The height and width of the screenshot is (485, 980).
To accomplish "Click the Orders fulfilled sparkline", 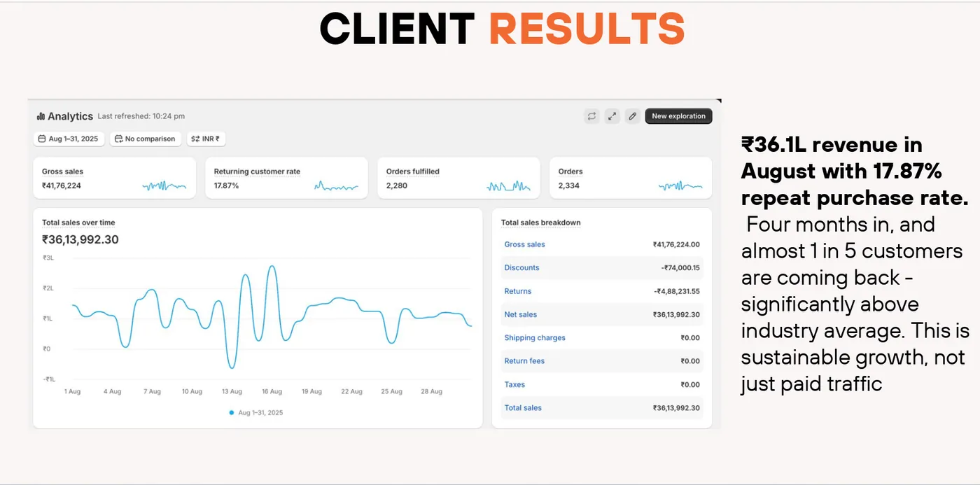I will pos(509,186).
